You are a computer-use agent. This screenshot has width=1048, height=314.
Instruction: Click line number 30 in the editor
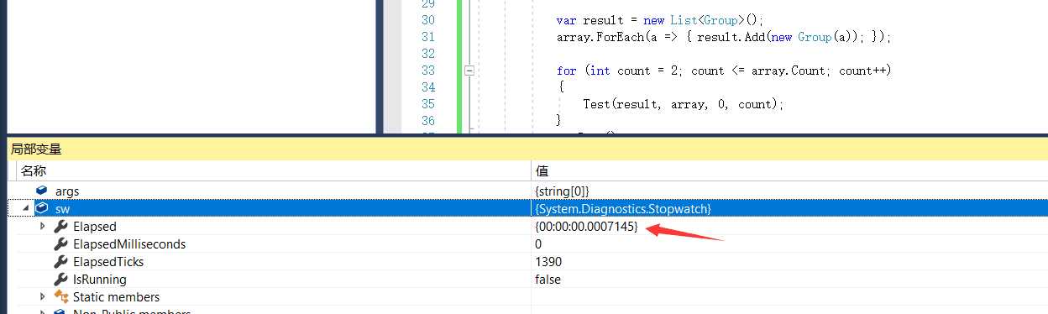pos(427,20)
